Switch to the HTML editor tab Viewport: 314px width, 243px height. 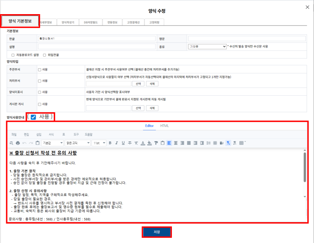click(164, 126)
